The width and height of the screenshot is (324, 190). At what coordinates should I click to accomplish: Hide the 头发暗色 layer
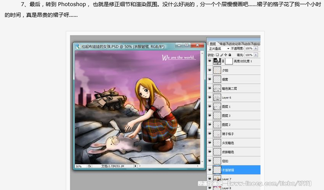pyautogui.click(x=210, y=143)
